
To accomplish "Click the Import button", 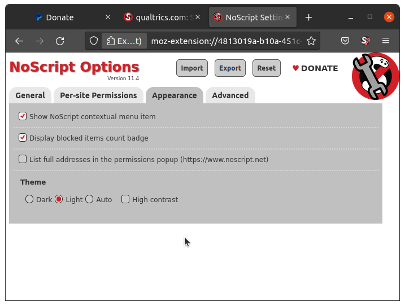I will point(192,68).
